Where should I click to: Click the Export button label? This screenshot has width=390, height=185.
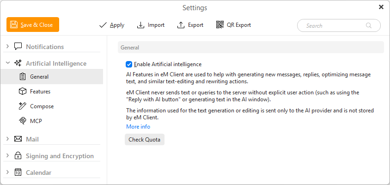pyautogui.click(x=196, y=25)
